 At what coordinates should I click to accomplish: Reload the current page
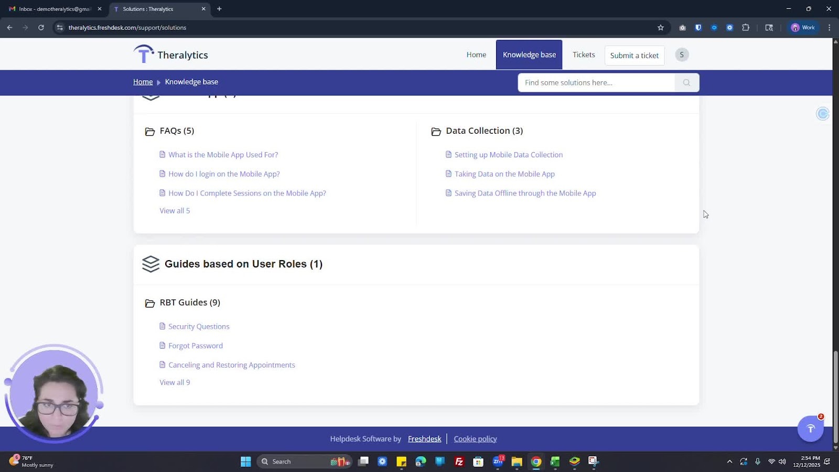pyautogui.click(x=41, y=27)
